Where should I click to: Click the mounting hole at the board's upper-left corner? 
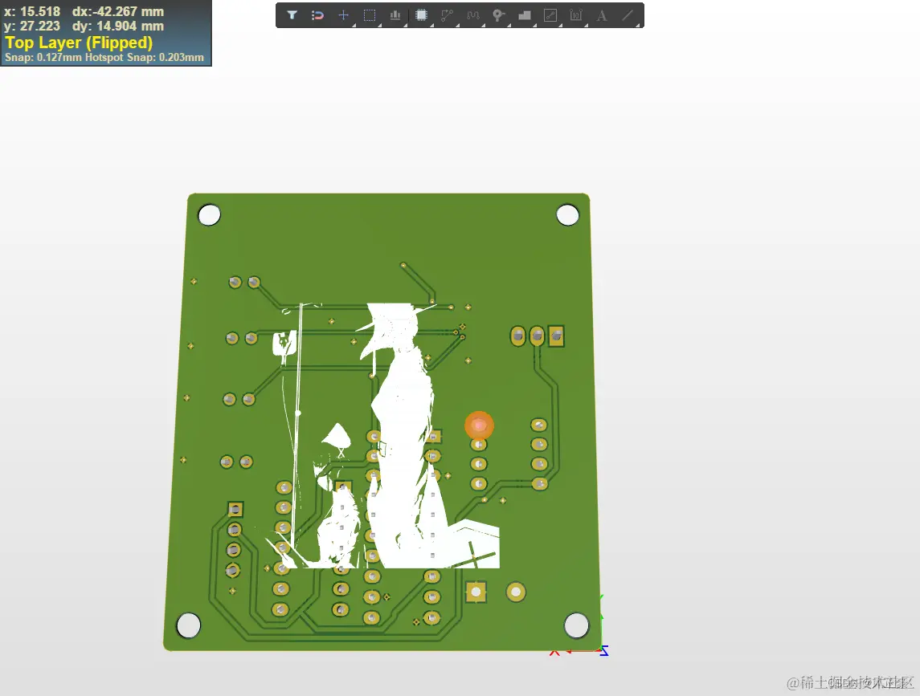click(210, 214)
